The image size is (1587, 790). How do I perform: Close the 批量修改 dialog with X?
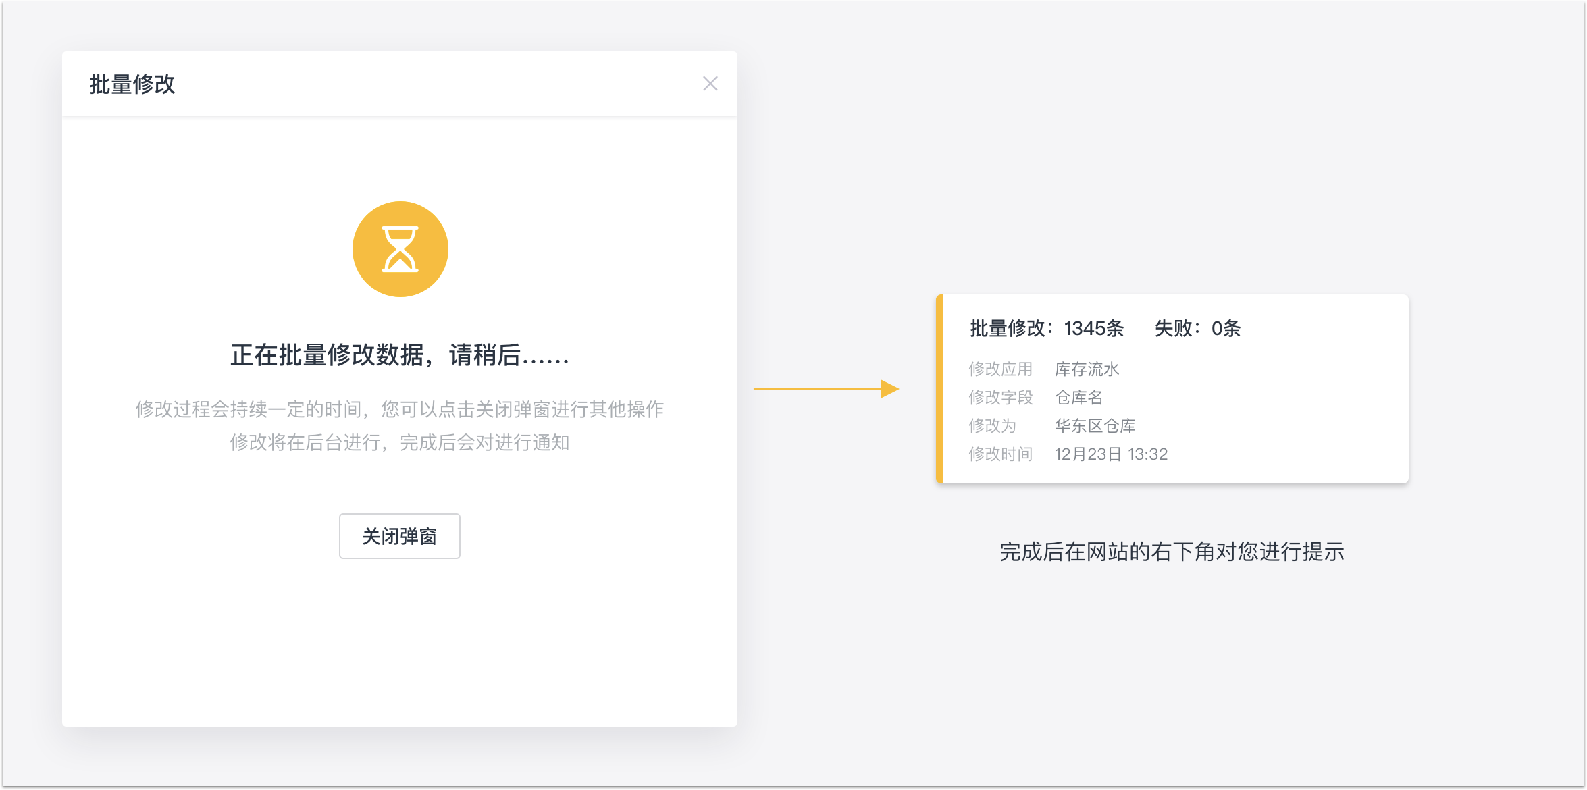[x=710, y=84]
